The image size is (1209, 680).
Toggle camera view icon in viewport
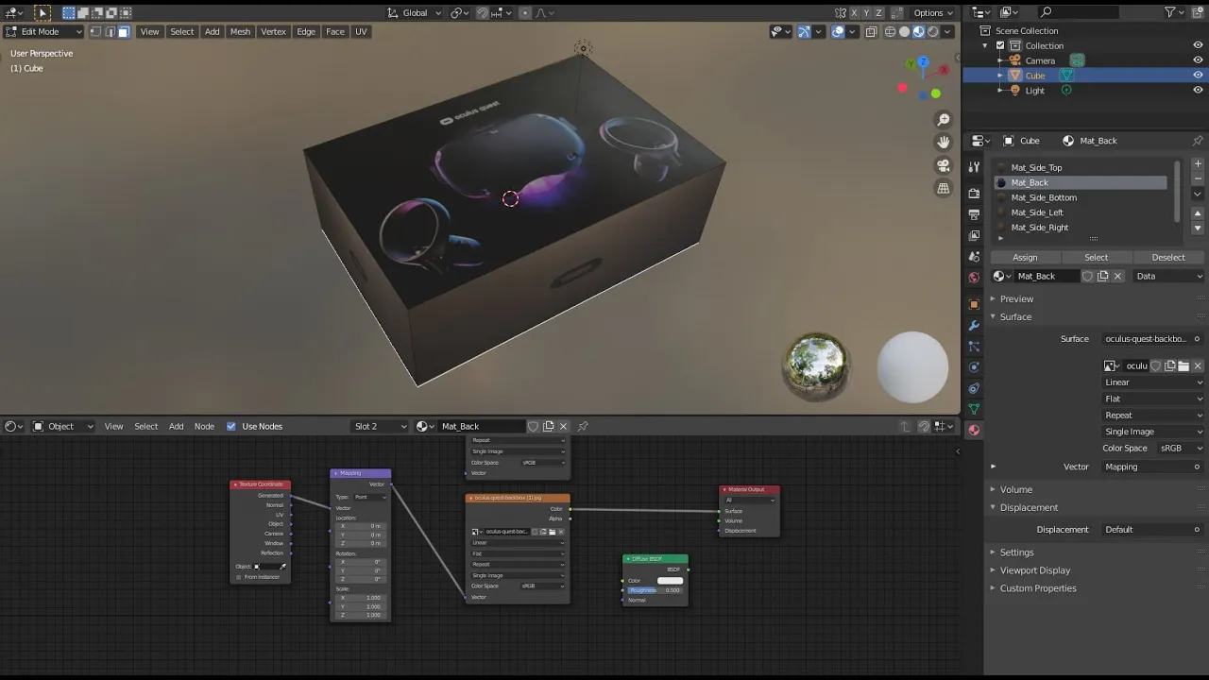(x=943, y=165)
